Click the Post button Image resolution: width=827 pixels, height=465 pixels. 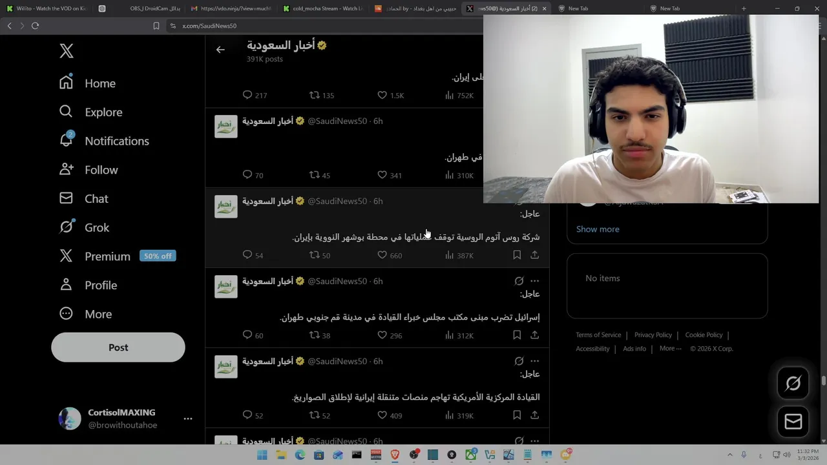pyautogui.click(x=118, y=347)
